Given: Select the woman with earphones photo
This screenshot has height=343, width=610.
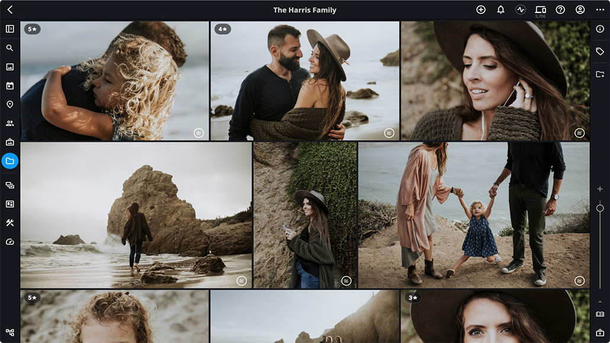Looking at the screenshot, I should [x=495, y=81].
